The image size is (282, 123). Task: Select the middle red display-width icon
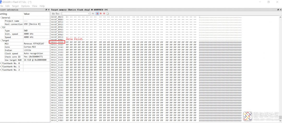click(101, 13)
